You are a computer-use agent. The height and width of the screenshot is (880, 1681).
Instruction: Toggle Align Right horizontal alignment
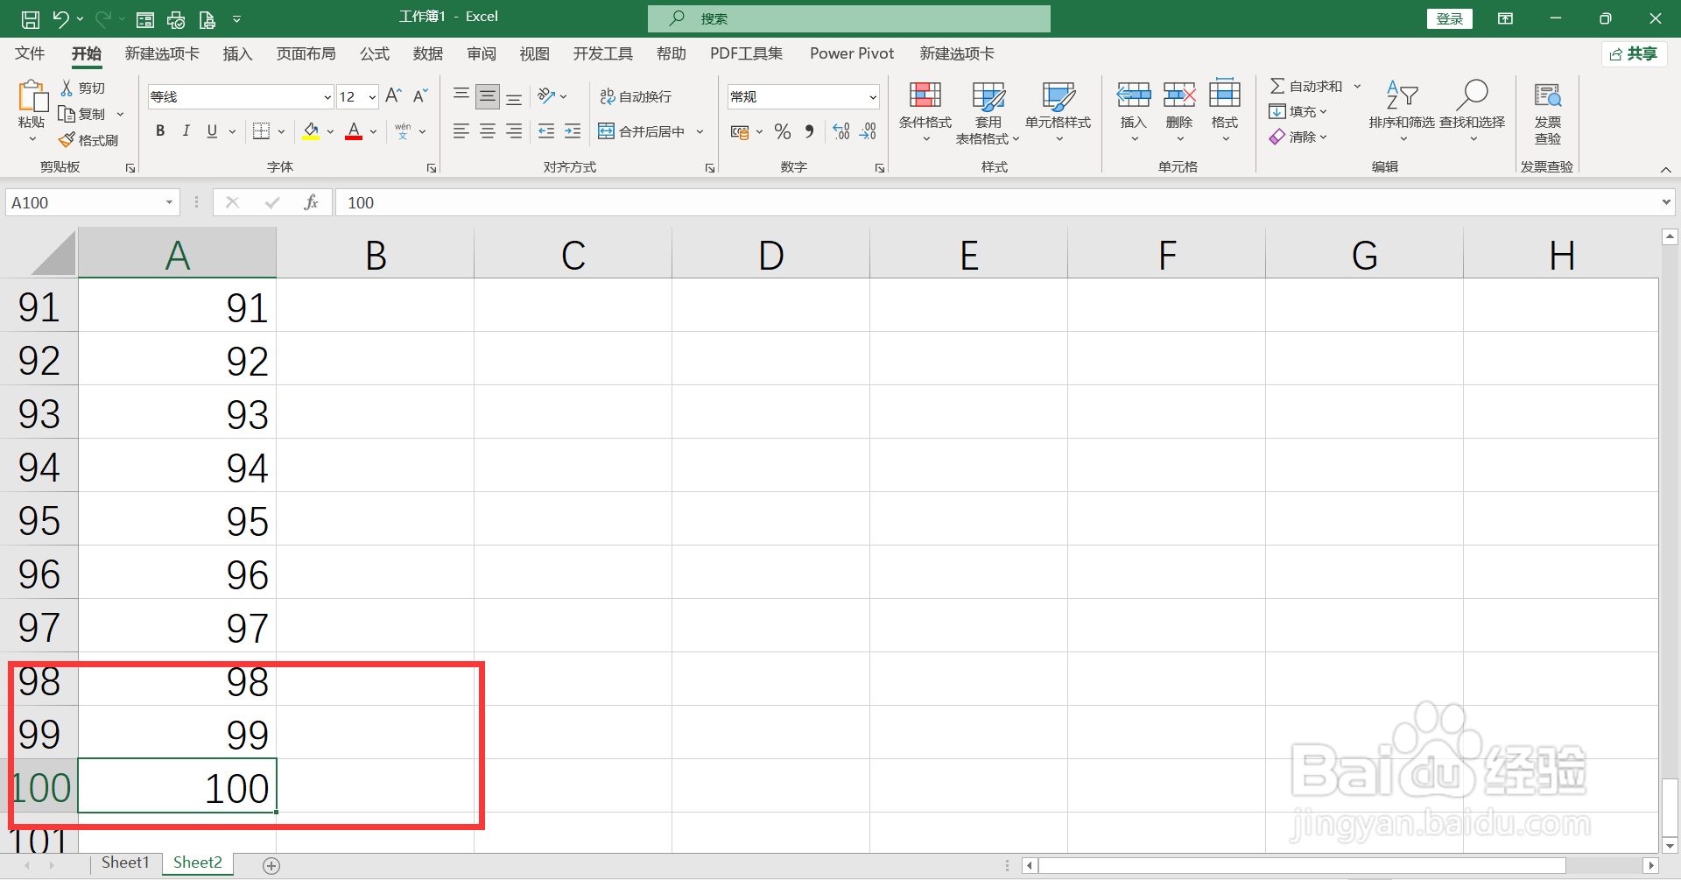(x=514, y=131)
